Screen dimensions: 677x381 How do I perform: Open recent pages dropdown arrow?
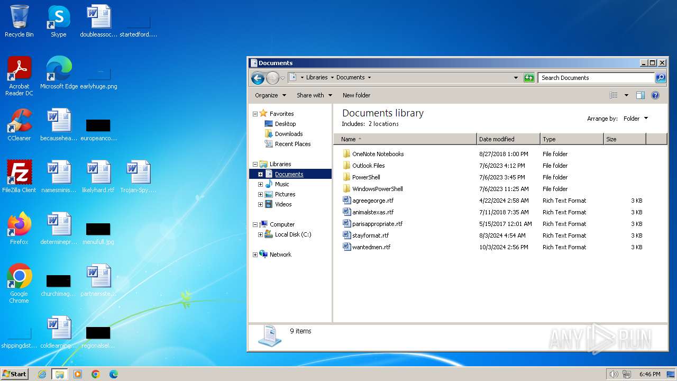pos(282,78)
